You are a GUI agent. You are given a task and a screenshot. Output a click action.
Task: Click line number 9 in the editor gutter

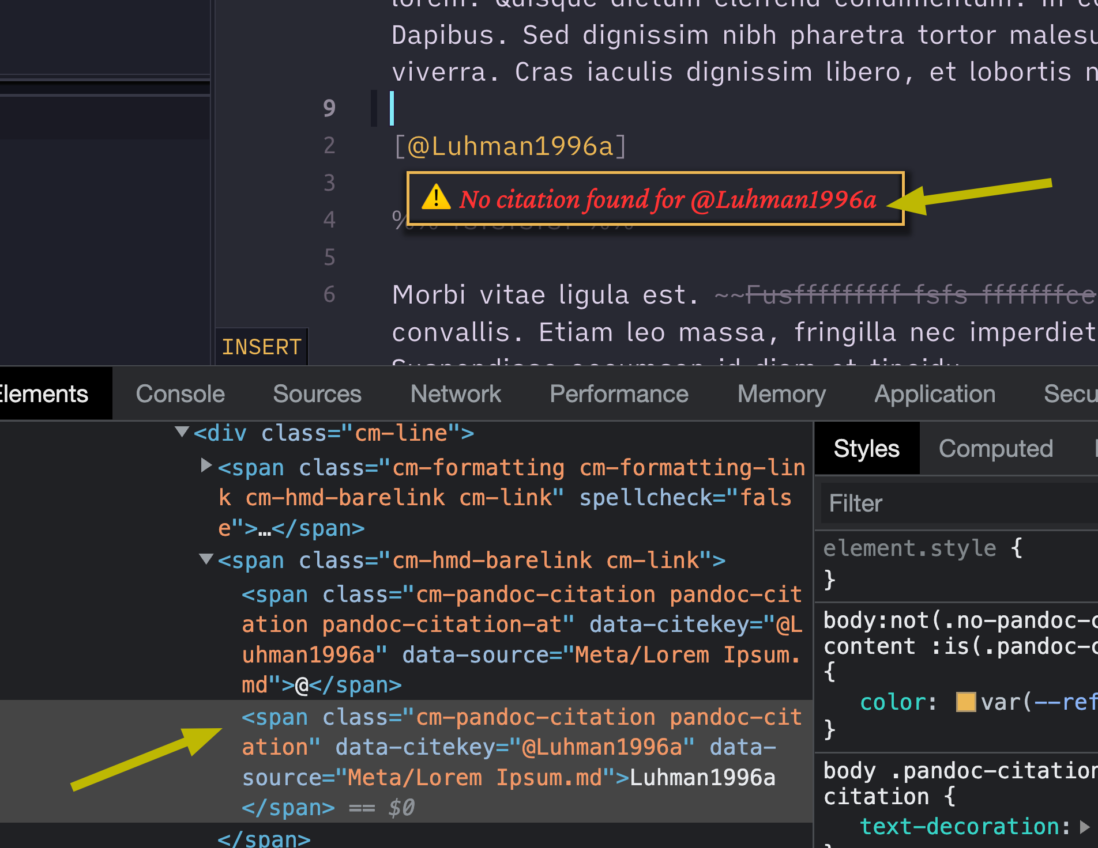pos(329,107)
